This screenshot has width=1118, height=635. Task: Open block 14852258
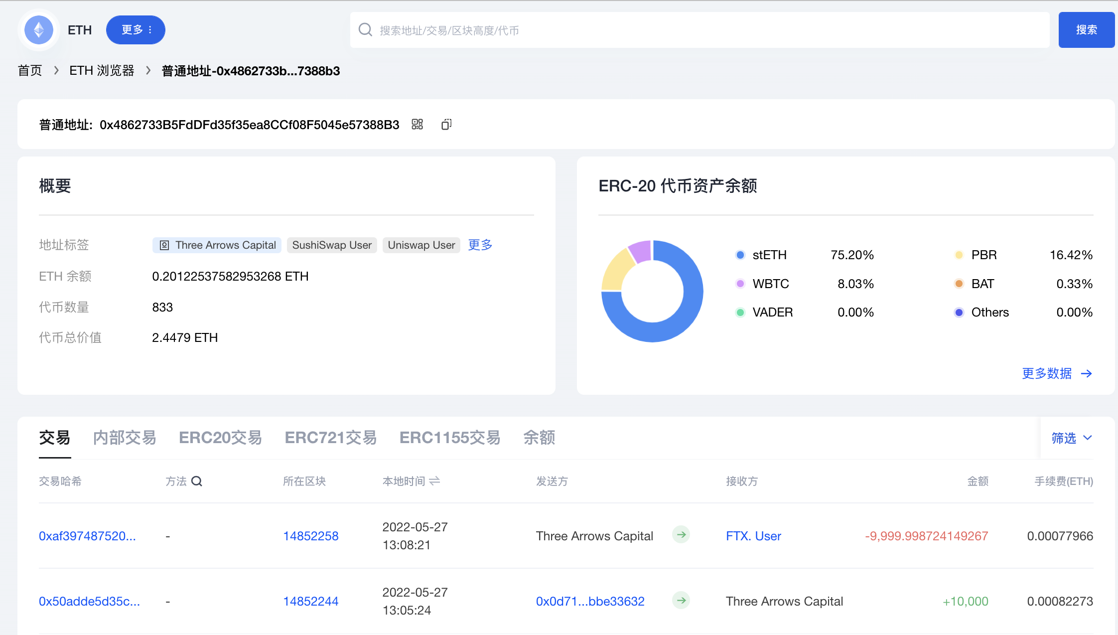point(311,536)
